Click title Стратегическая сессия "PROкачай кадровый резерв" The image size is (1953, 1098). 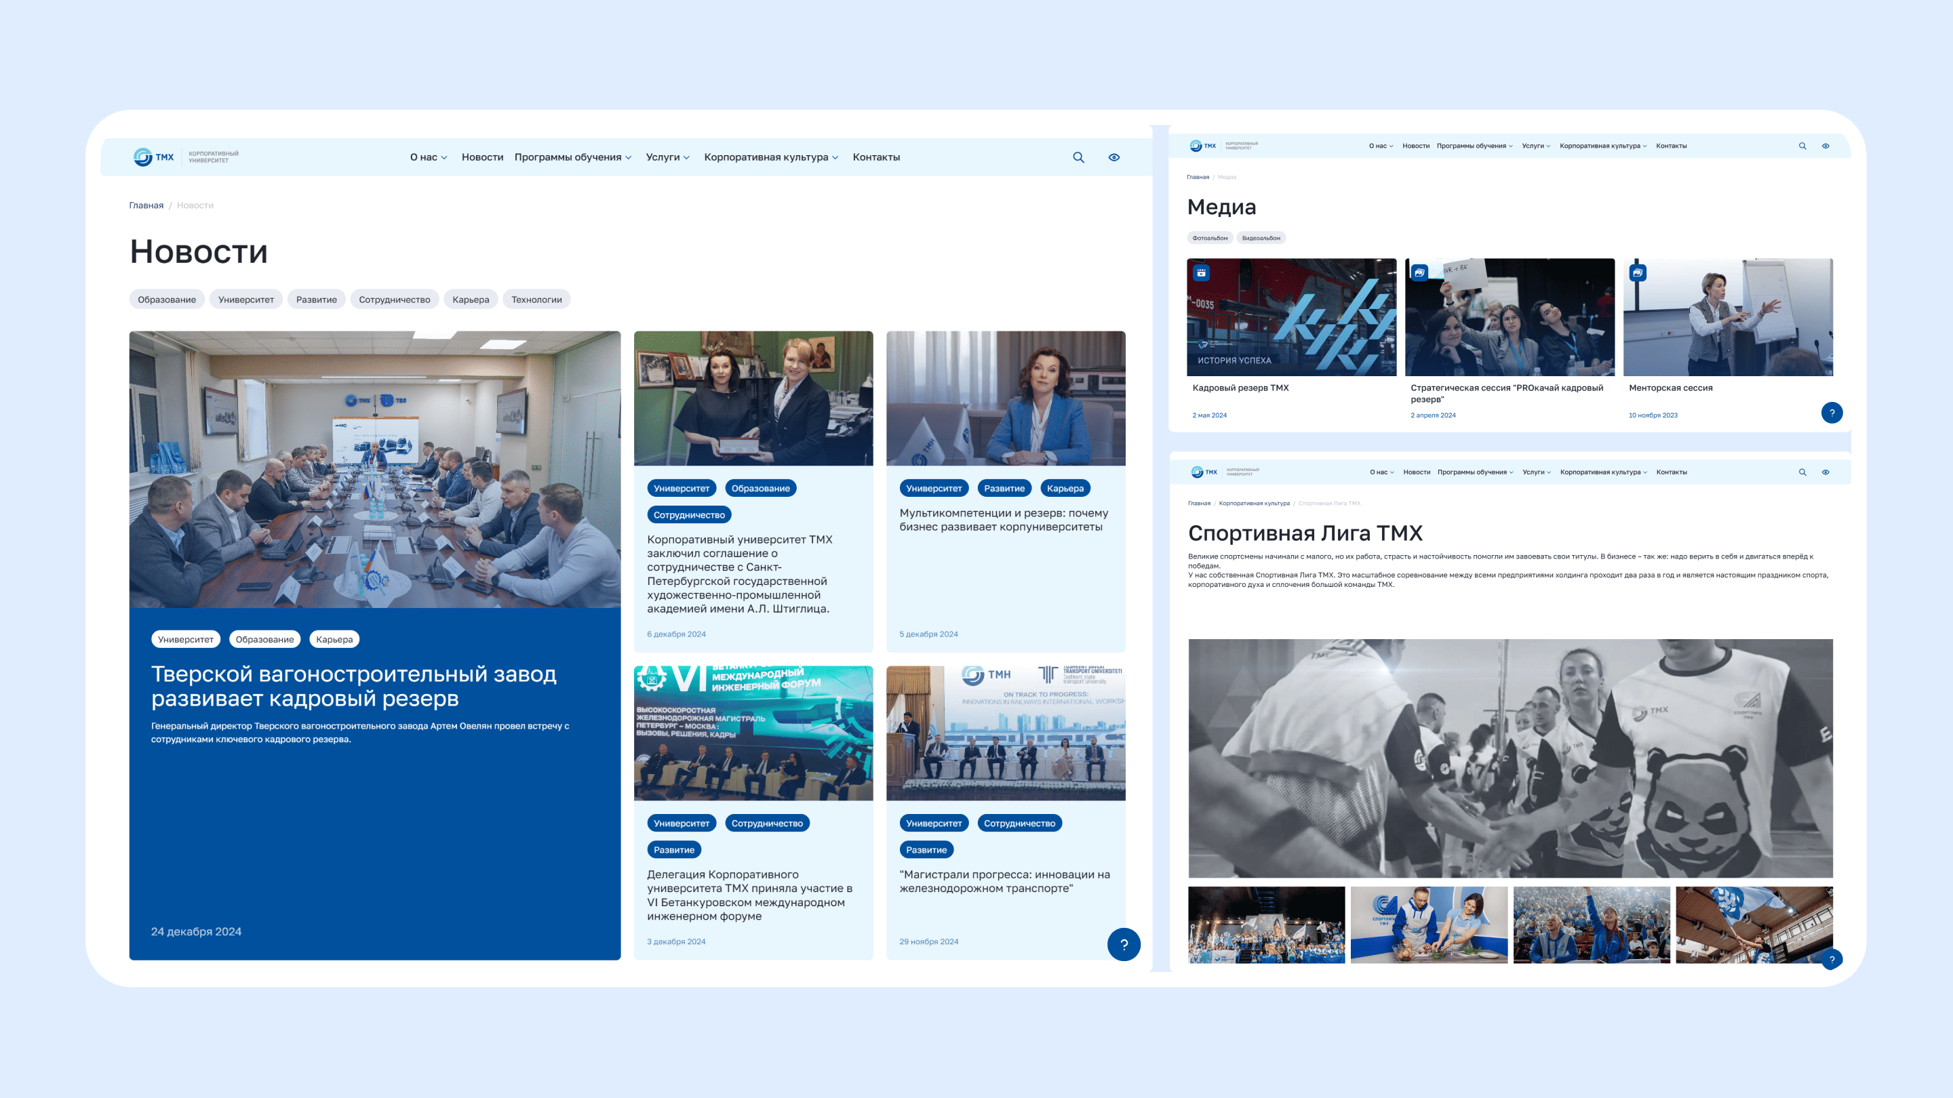pyautogui.click(x=1507, y=393)
